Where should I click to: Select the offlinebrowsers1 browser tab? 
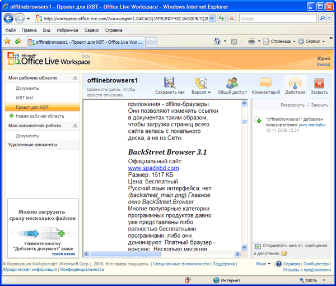point(86,42)
